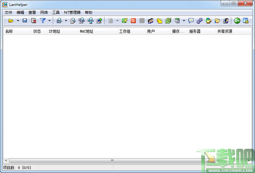Open the NT管理器 menu

(x=72, y=12)
